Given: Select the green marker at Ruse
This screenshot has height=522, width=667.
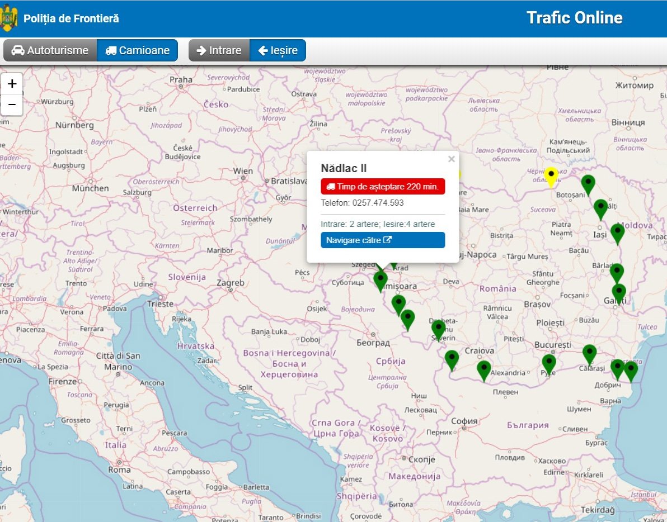Looking at the screenshot, I should (549, 364).
